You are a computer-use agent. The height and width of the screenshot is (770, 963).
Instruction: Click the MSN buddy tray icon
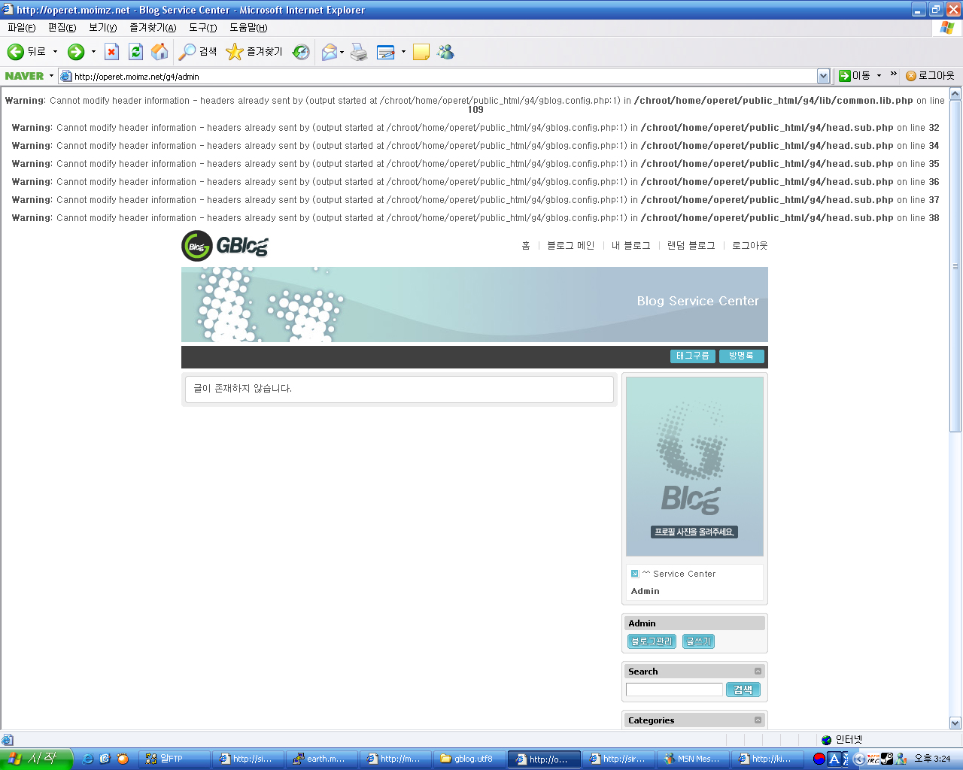tap(901, 759)
